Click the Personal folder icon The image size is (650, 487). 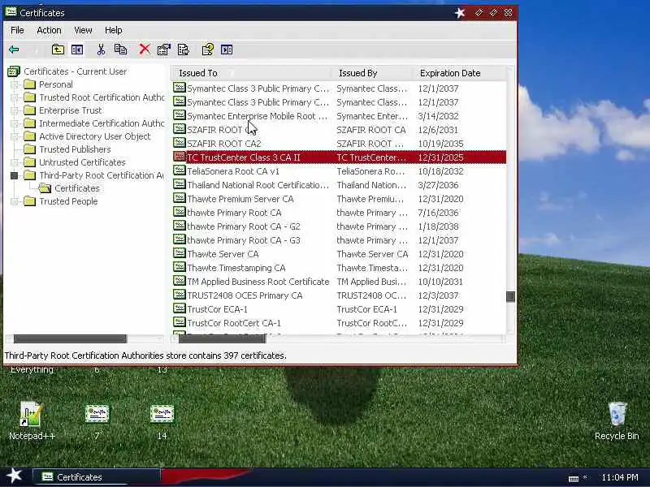point(30,84)
